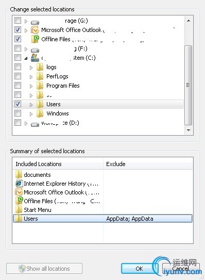The width and height of the screenshot is (205, 280).
Task: Click the Program Files folder icon
Action: click(40, 86)
